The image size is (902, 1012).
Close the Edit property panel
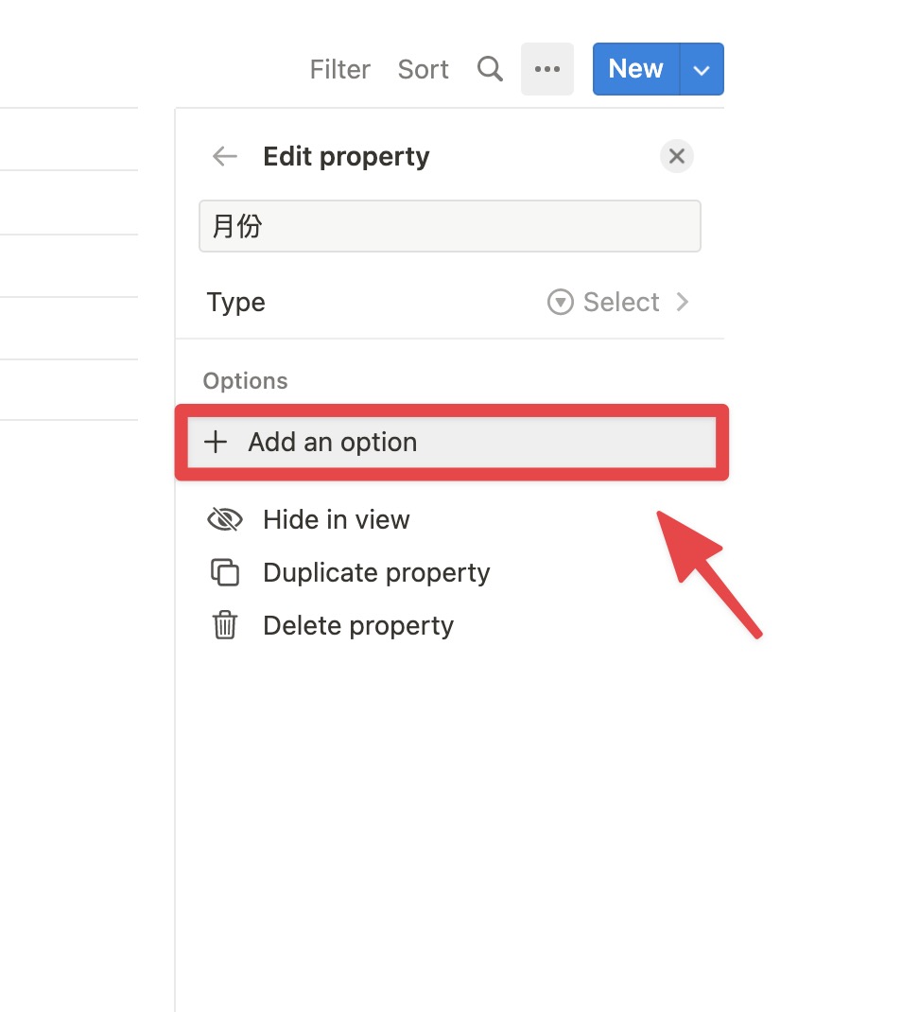point(676,156)
